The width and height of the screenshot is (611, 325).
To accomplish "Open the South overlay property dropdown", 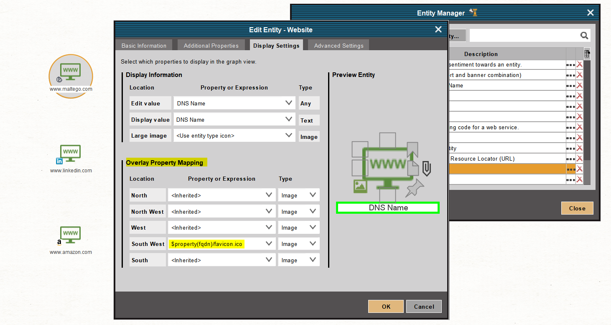I will (221, 260).
